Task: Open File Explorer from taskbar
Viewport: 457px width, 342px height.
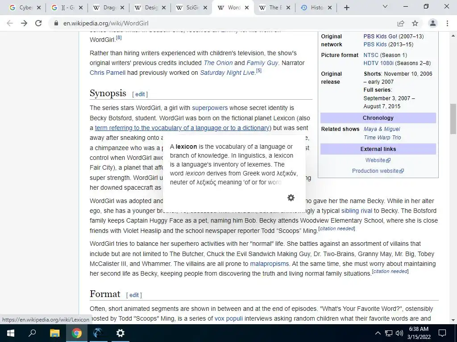Action: 54,333
